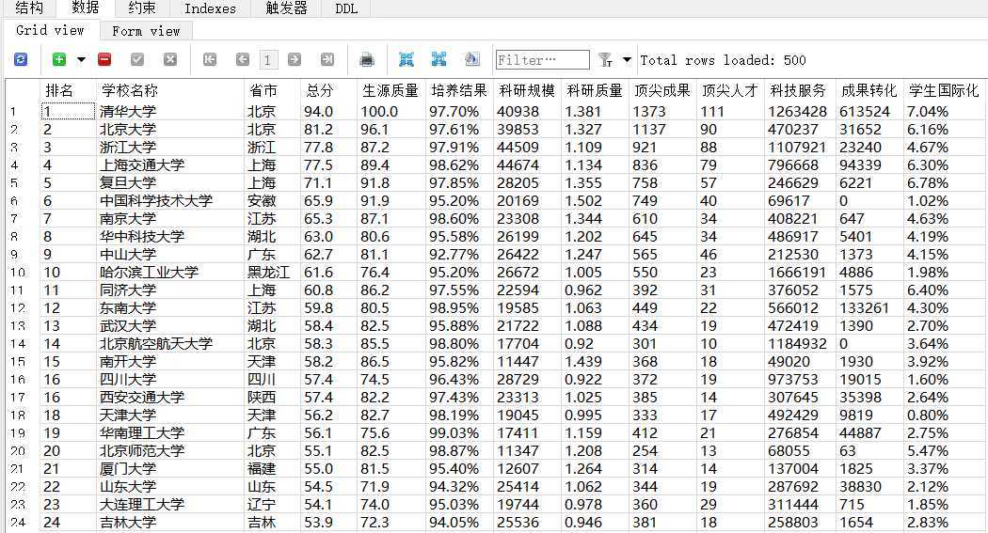Select the 上海交通大学 cell
Image resolution: width=988 pixels, height=533 pixels.
[x=170, y=165]
